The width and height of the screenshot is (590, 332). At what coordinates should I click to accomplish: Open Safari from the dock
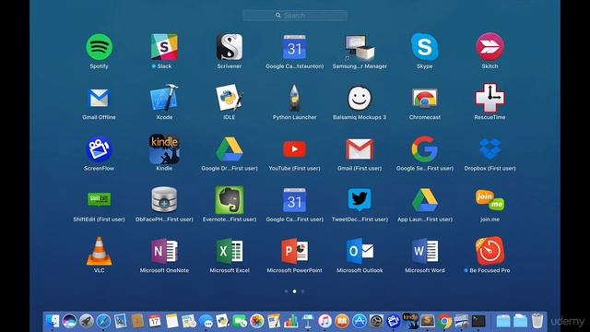(103, 321)
